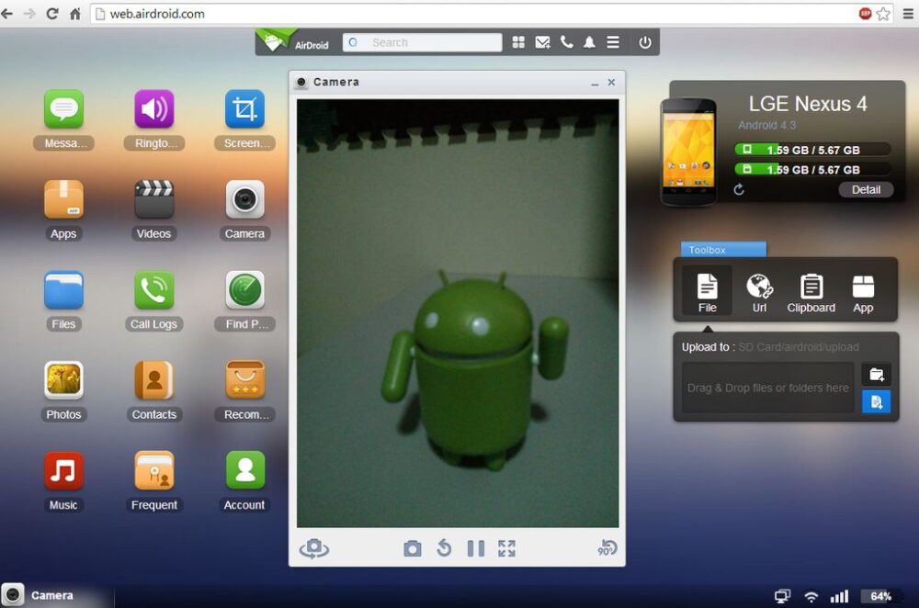Compose a new message via the envelope icon

coord(542,41)
